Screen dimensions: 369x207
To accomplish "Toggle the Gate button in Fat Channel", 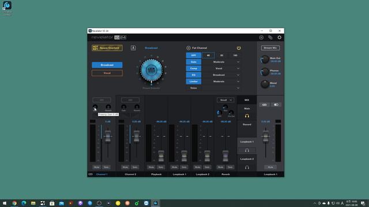I will tap(194, 62).
